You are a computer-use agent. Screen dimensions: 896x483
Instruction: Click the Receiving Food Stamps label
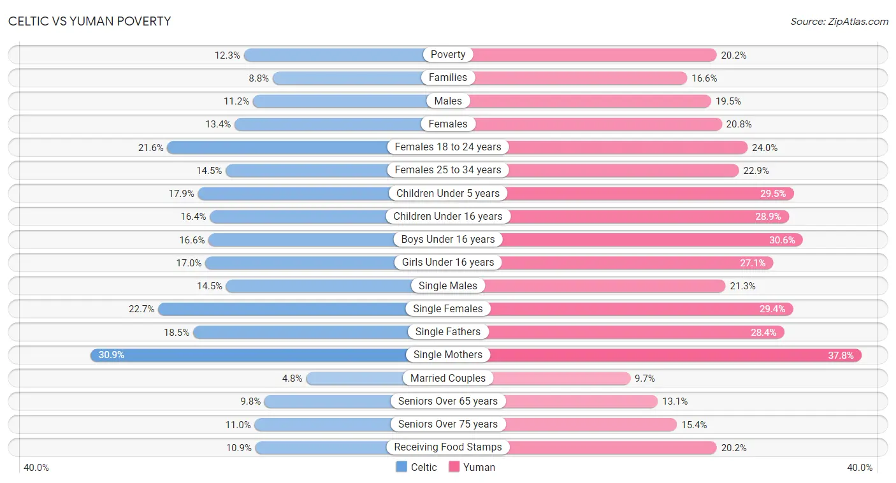tap(448, 447)
